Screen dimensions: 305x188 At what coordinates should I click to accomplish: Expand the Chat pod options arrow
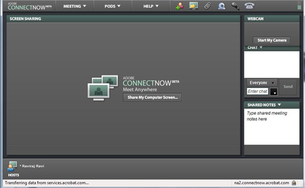click(261, 47)
